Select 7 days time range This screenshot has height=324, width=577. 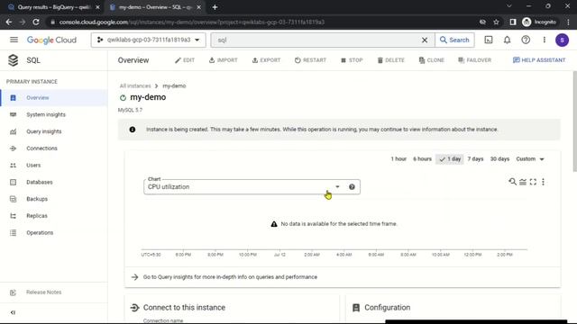click(475, 159)
